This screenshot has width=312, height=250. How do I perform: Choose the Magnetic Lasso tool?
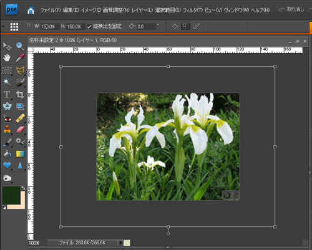tap(20, 70)
